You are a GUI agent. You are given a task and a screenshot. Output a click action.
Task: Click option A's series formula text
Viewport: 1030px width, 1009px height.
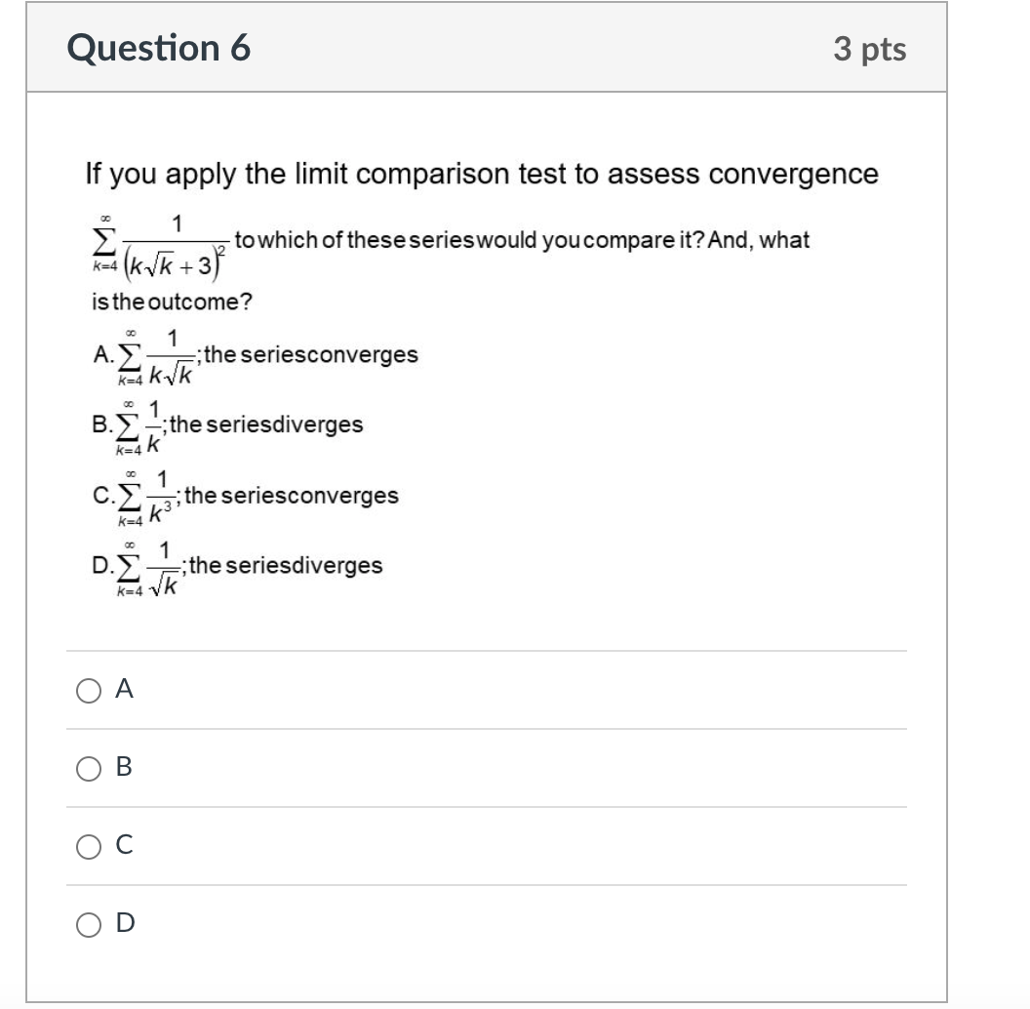[x=254, y=355]
